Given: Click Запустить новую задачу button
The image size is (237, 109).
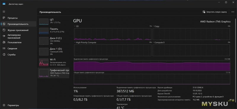Looking at the screenshot, I should click(x=215, y=12).
